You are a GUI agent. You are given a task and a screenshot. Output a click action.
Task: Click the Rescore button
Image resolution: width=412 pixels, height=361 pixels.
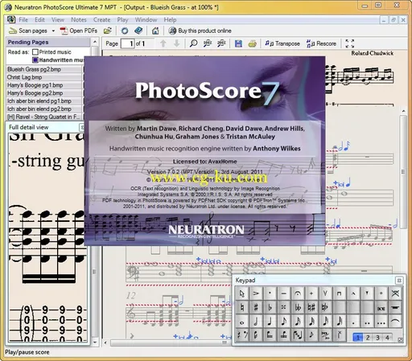click(x=321, y=43)
